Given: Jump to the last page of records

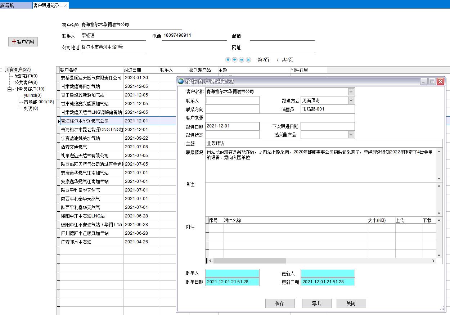Looking at the screenshot, I should pos(248,60).
